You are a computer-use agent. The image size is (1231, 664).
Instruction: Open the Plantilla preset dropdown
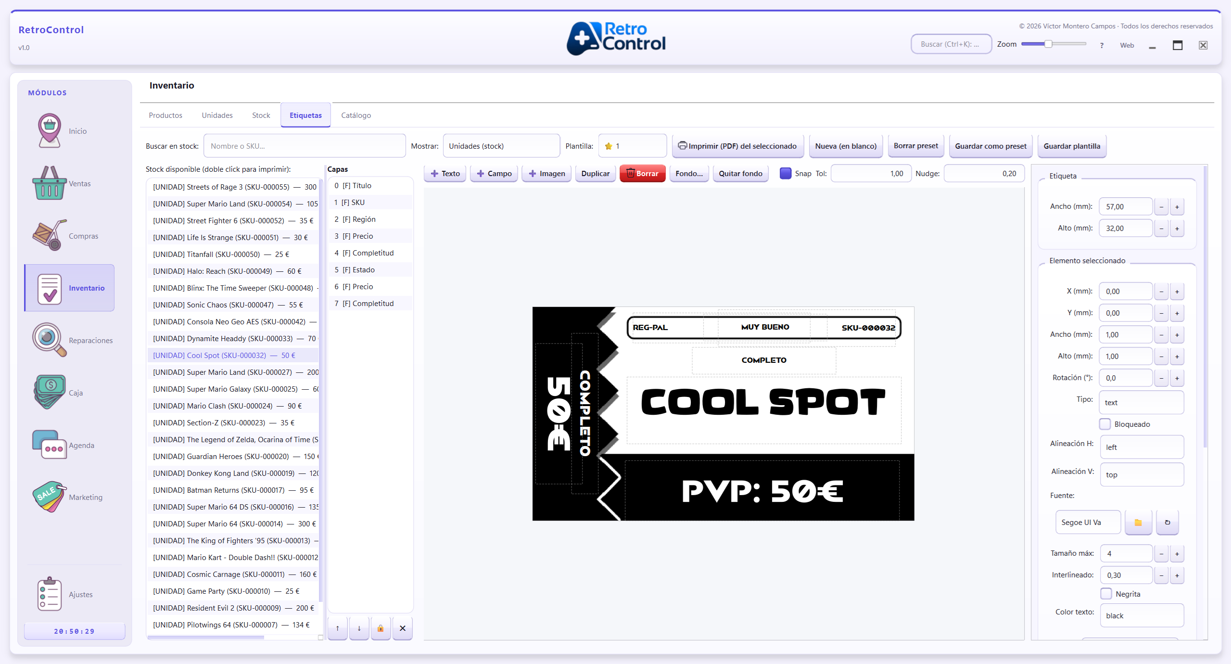632,146
